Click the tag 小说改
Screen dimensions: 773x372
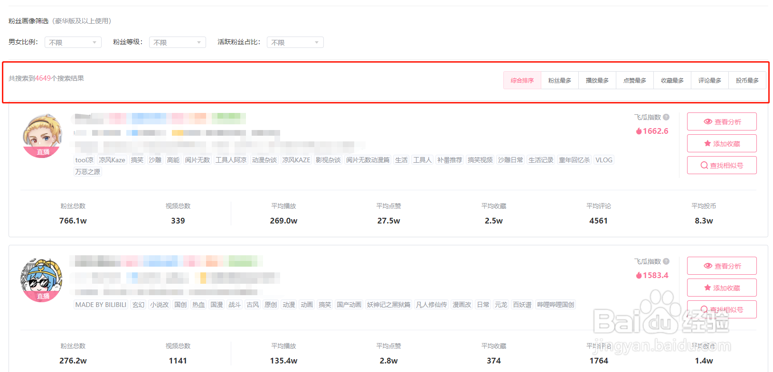coord(160,305)
